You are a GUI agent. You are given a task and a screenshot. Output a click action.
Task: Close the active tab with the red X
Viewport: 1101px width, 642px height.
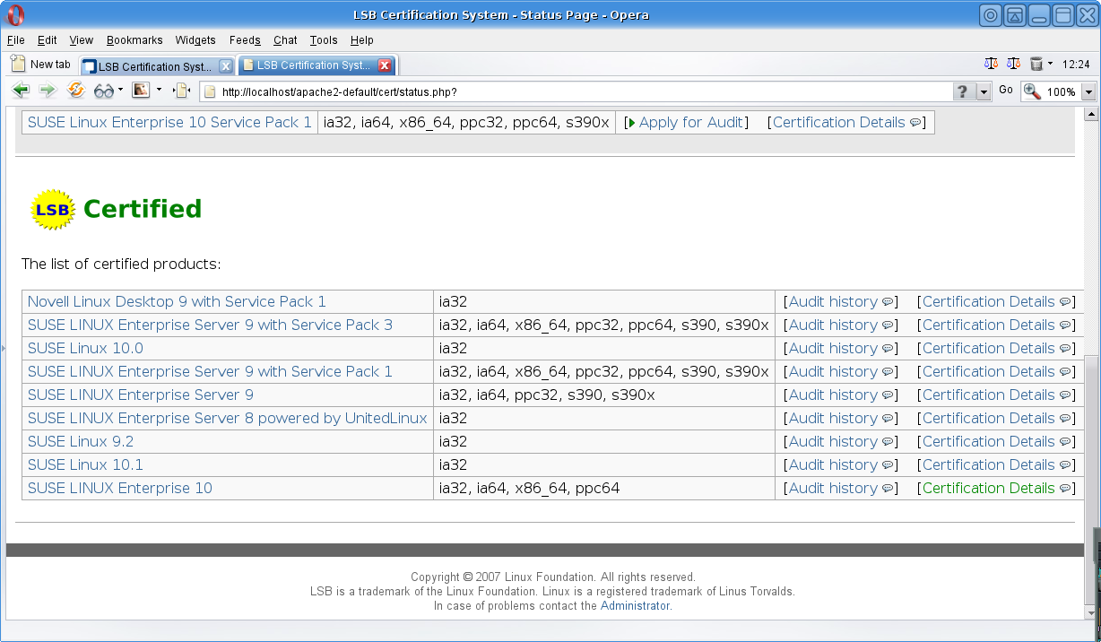(x=385, y=65)
